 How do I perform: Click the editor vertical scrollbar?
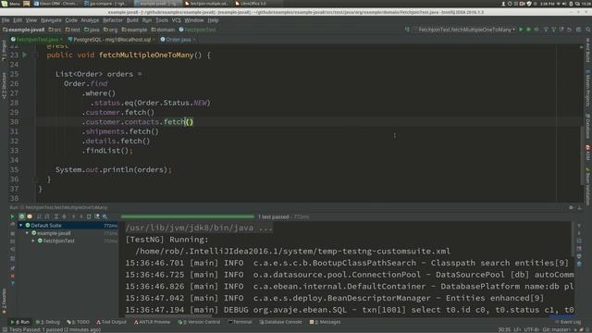point(582,154)
